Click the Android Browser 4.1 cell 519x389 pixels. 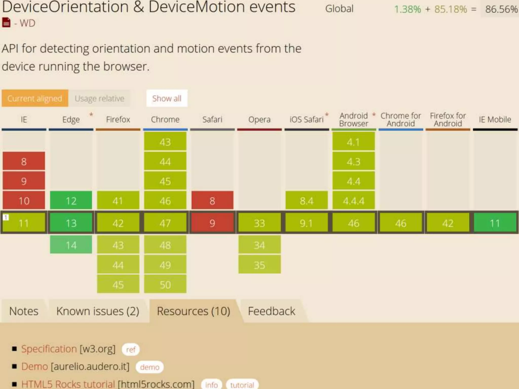click(x=354, y=142)
